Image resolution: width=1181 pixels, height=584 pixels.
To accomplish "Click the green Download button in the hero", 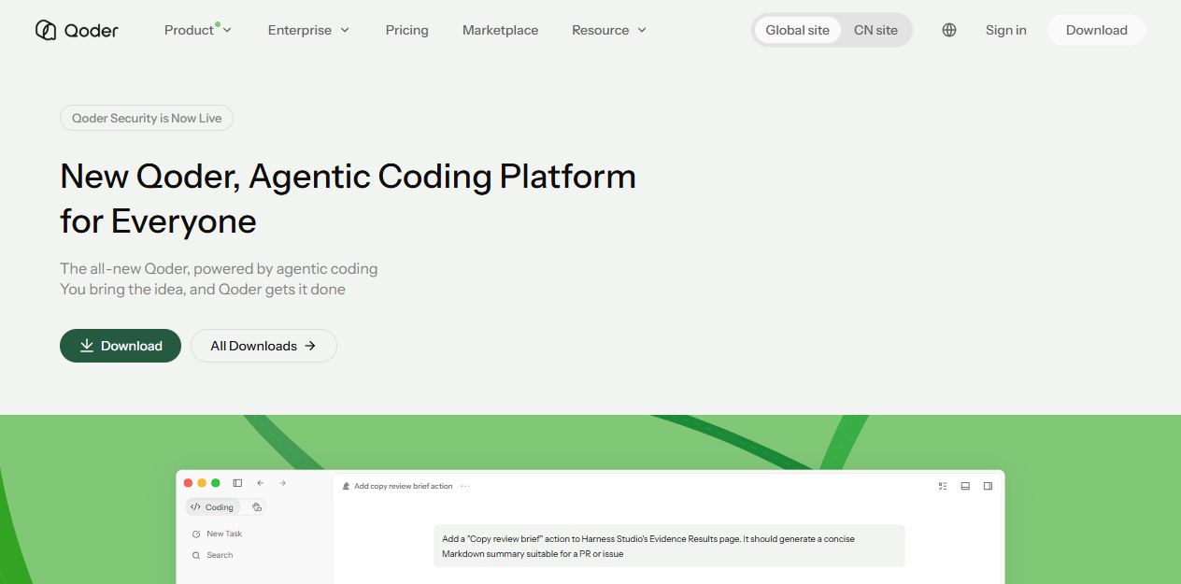I will [121, 346].
